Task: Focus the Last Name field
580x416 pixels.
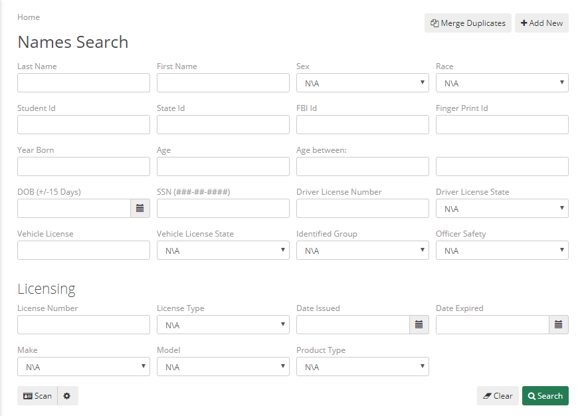Action: coord(84,83)
